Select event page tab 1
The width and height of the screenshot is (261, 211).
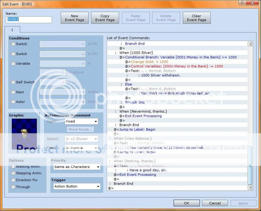pos(12,30)
